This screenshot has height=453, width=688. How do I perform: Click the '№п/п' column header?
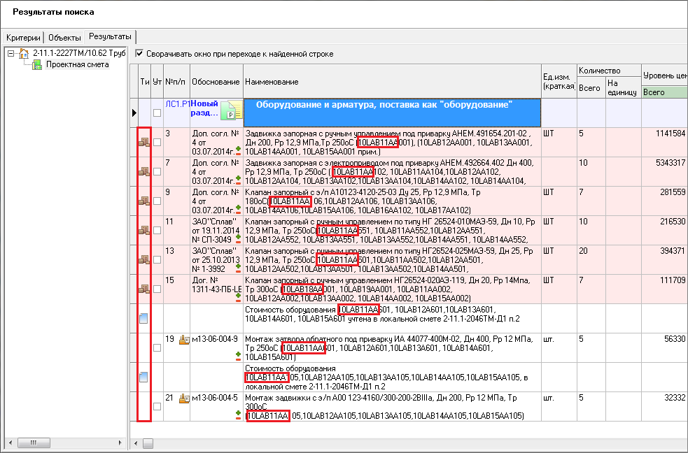176,82
